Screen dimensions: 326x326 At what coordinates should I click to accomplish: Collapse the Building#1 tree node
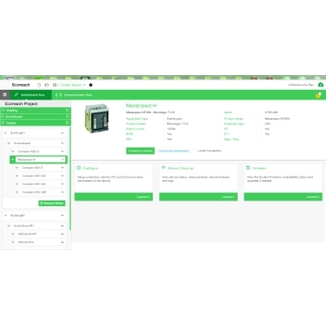5,133
